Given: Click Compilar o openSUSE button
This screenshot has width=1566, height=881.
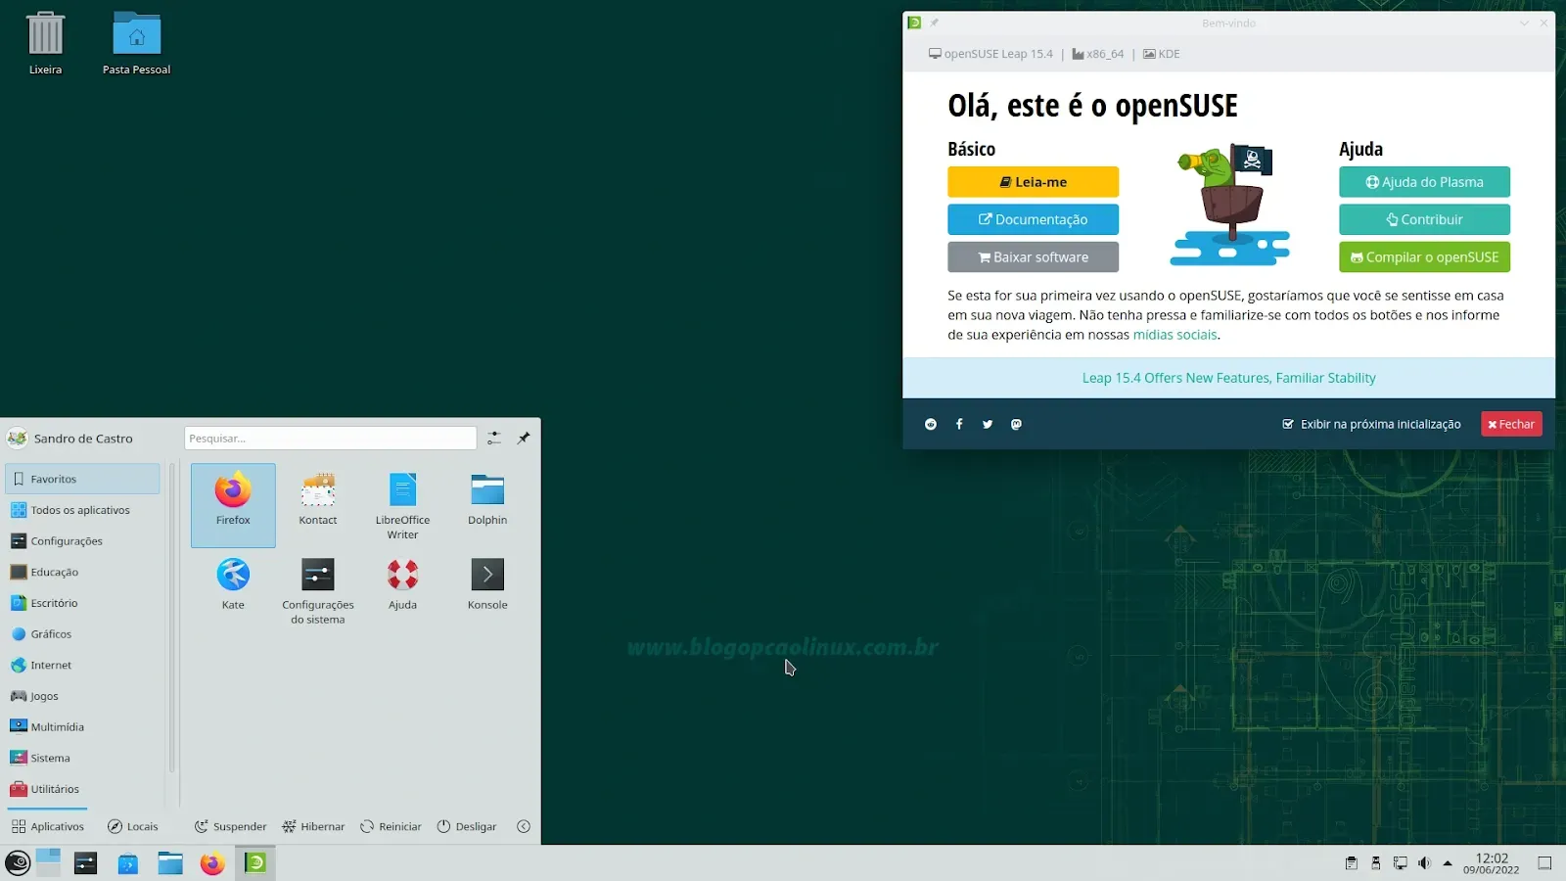Looking at the screenshot, I should point(1424,256).
